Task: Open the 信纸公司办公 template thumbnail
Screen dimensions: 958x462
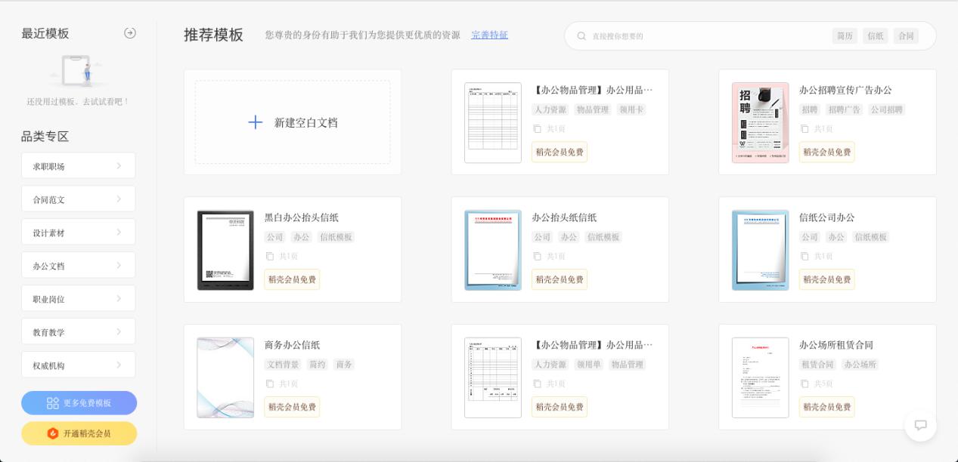Action: [760, 249]
